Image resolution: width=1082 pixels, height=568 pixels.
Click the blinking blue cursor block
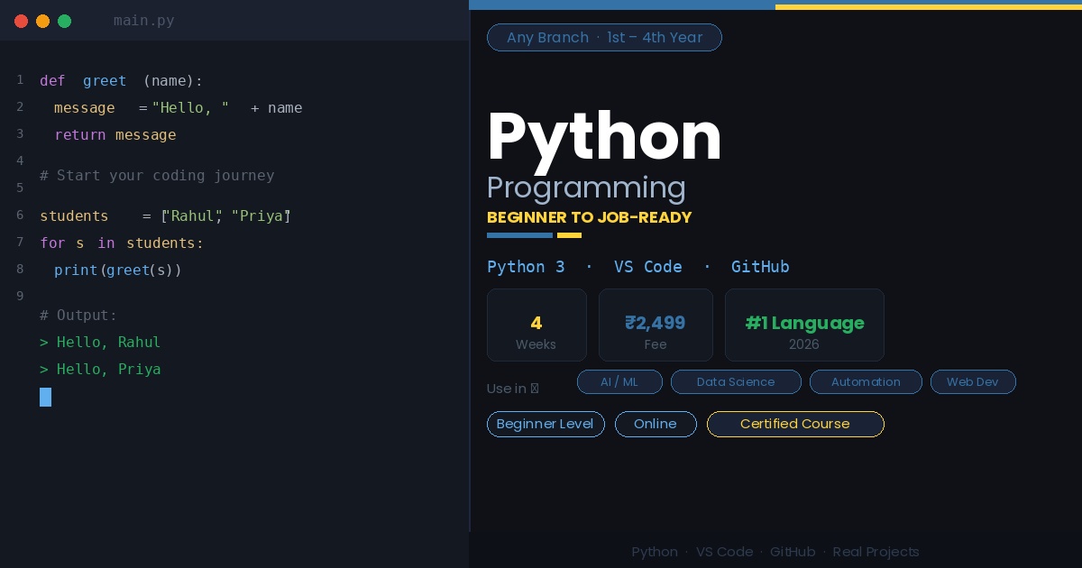tap(45, 397)
